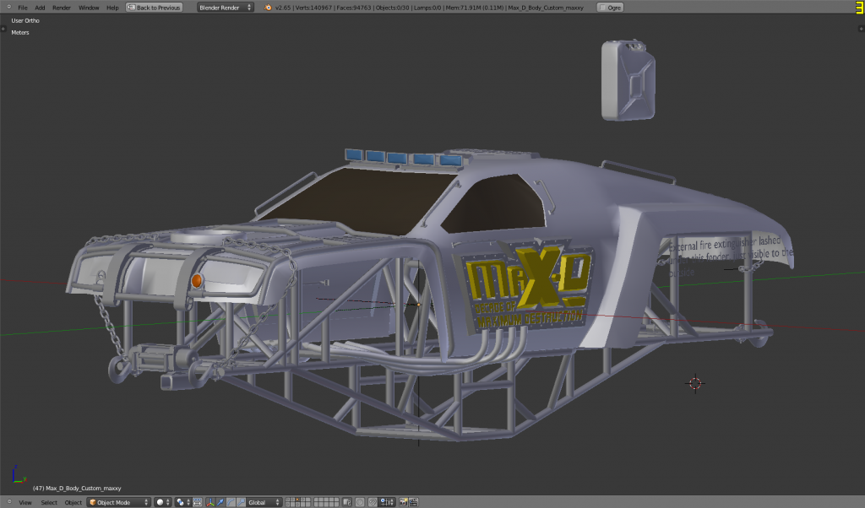Select the rotate manipulator icon

coord(231,502)
